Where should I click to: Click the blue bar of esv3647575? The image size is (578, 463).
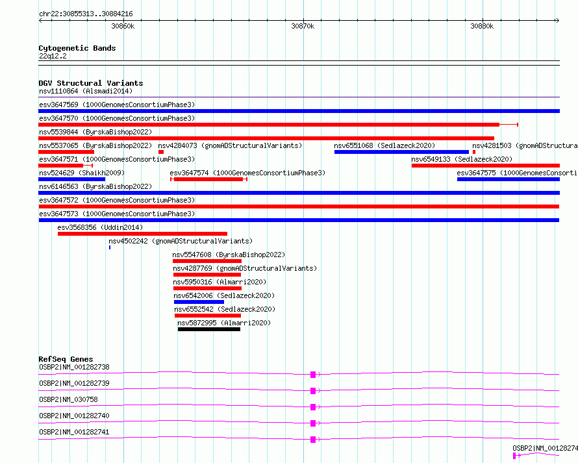[x=509, y=179]
